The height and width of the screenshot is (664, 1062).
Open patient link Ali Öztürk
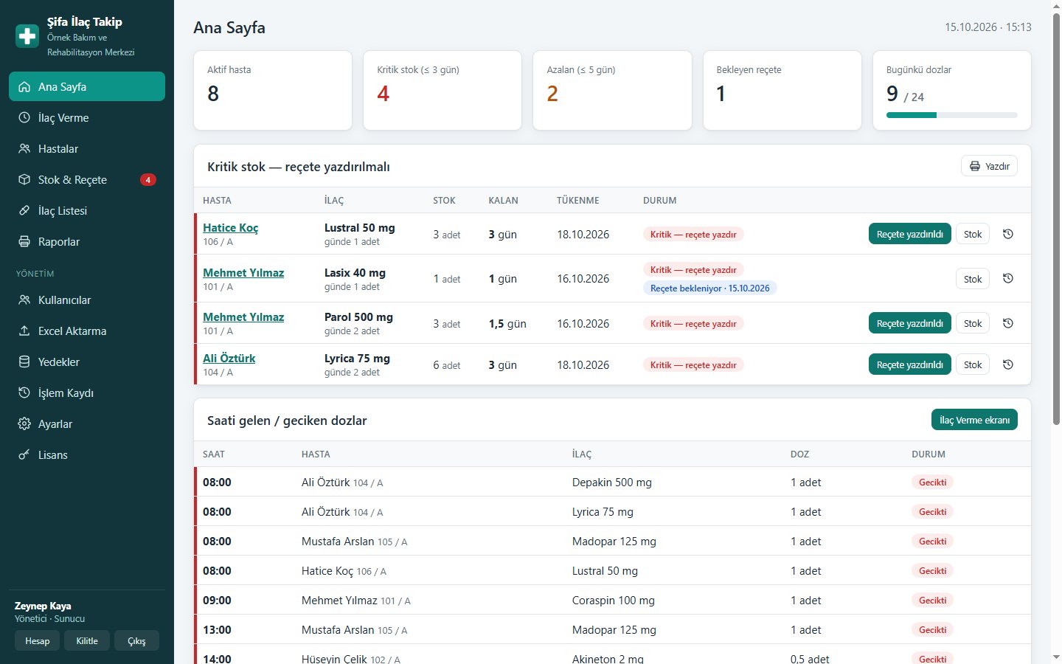click(229, 358)
